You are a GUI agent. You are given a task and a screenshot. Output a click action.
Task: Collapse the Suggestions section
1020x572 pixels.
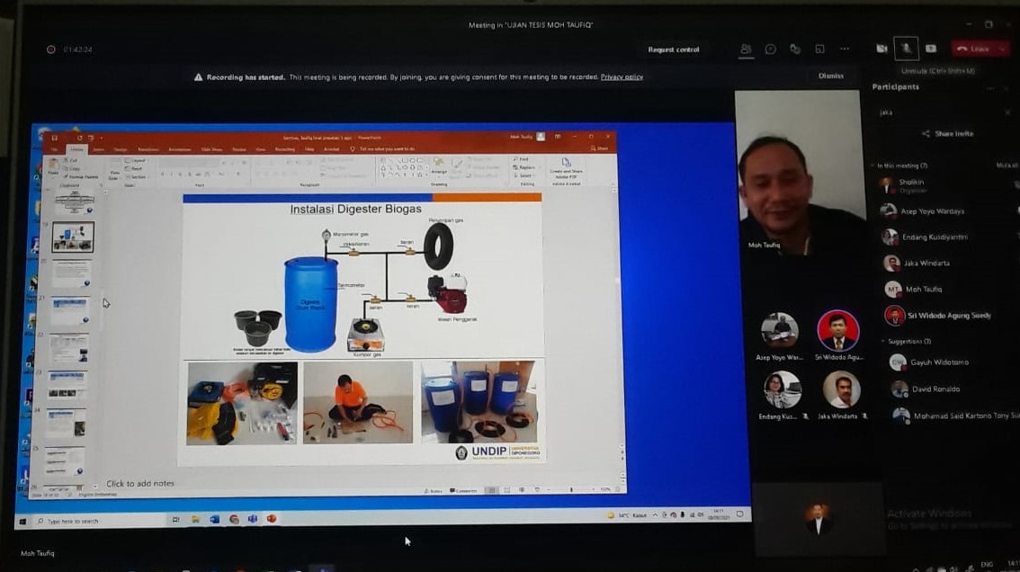coord(882,342)
